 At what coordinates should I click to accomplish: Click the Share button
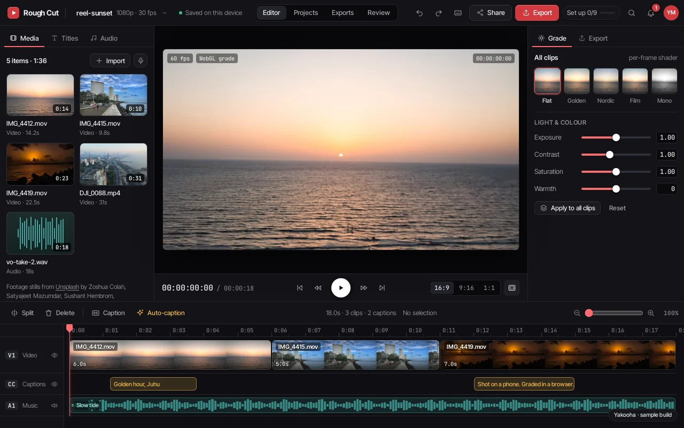coord(491,13)
